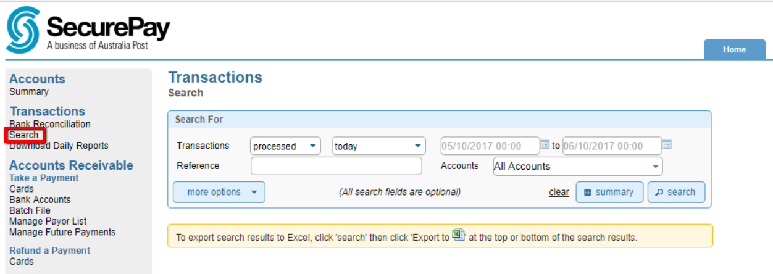Open Bank Reconciliation link
Image resolution: width=773 pixels, height=274 pixels.
click(50, 124)
